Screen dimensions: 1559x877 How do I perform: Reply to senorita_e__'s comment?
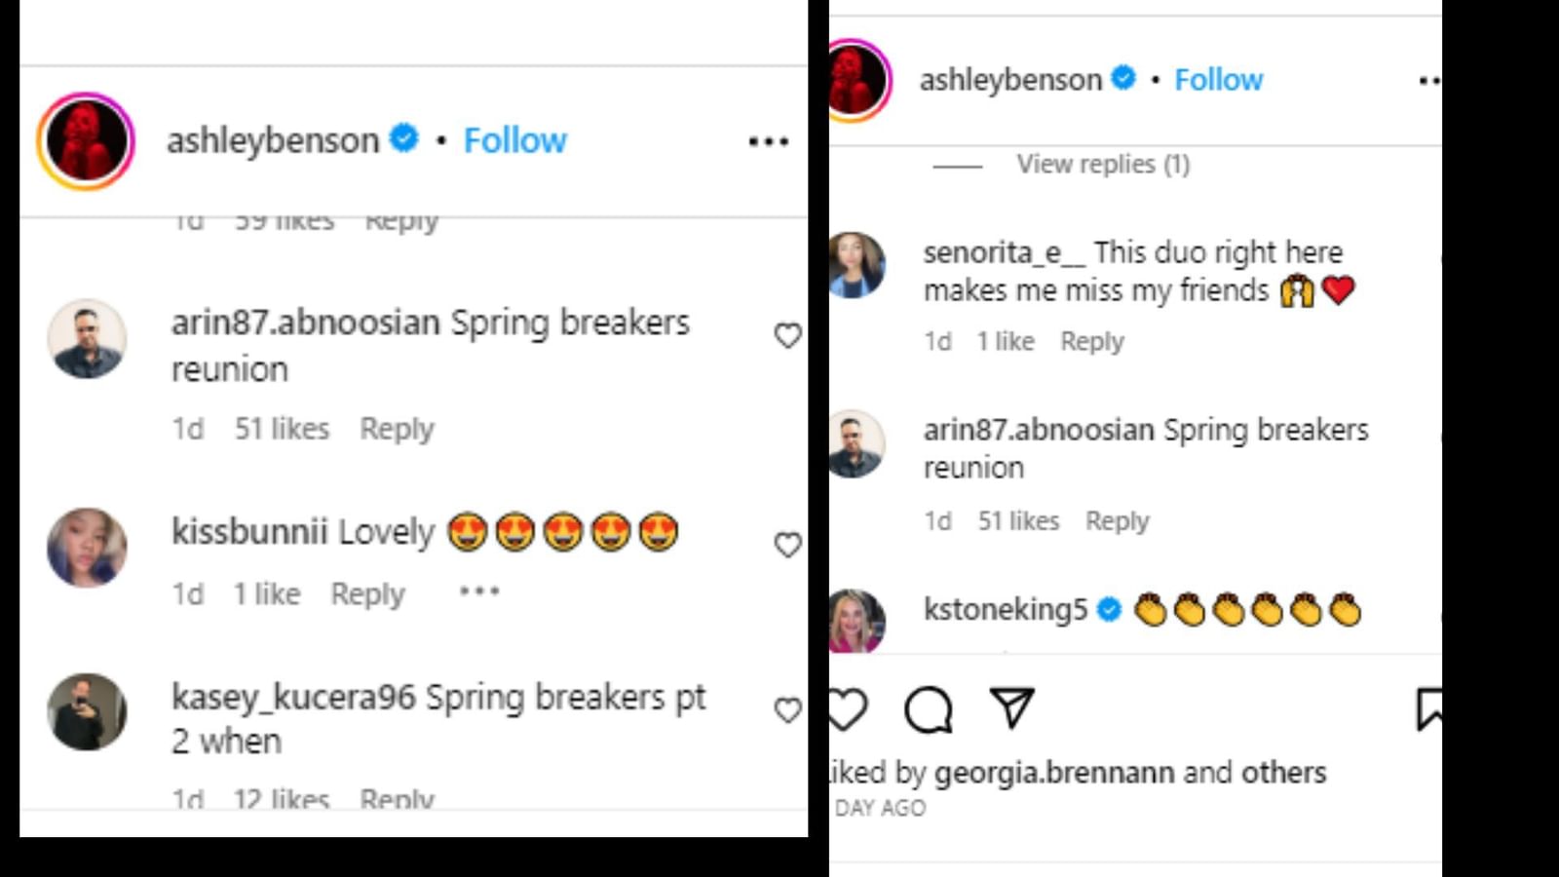coord(1091,342)
